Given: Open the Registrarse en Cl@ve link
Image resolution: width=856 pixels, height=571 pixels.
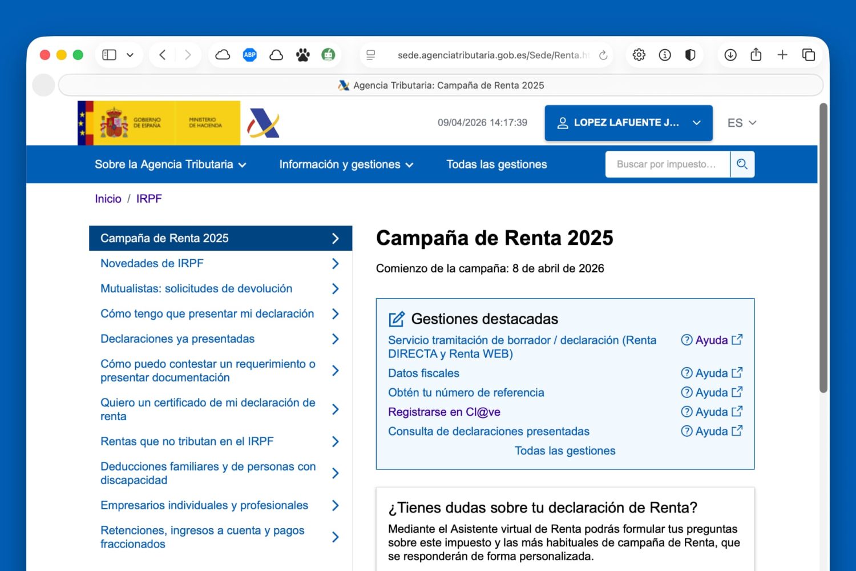Looking at the screenshot, I should pyautogui.click(x=444, y=412).
